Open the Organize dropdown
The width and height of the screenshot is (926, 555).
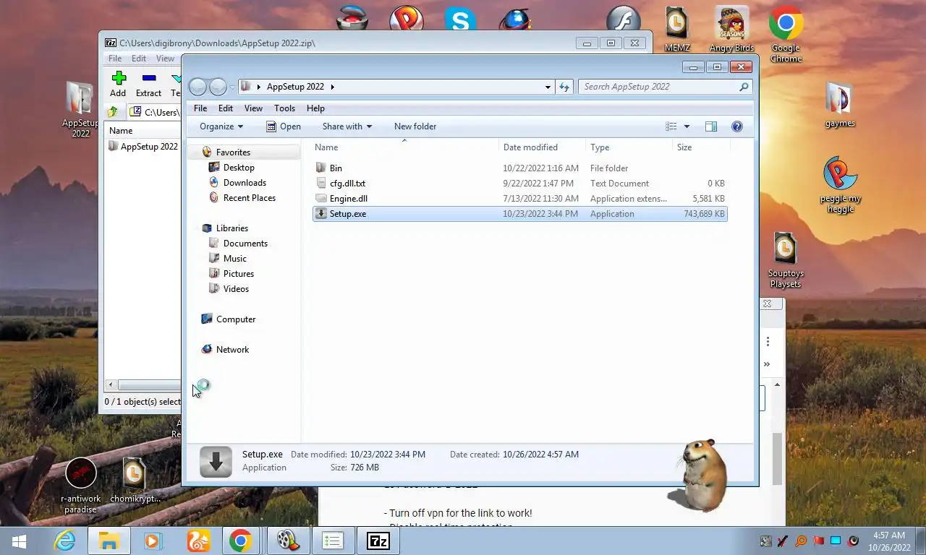[x=221, y=126]
